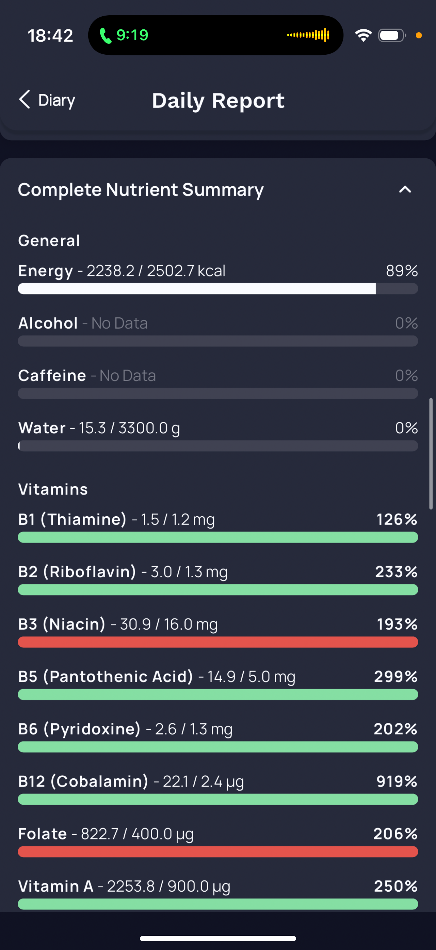Image resolution: width=436 pixels, height=950 pixels.
Task: Tap the orange microphone indicator dot
Action: 418,36
